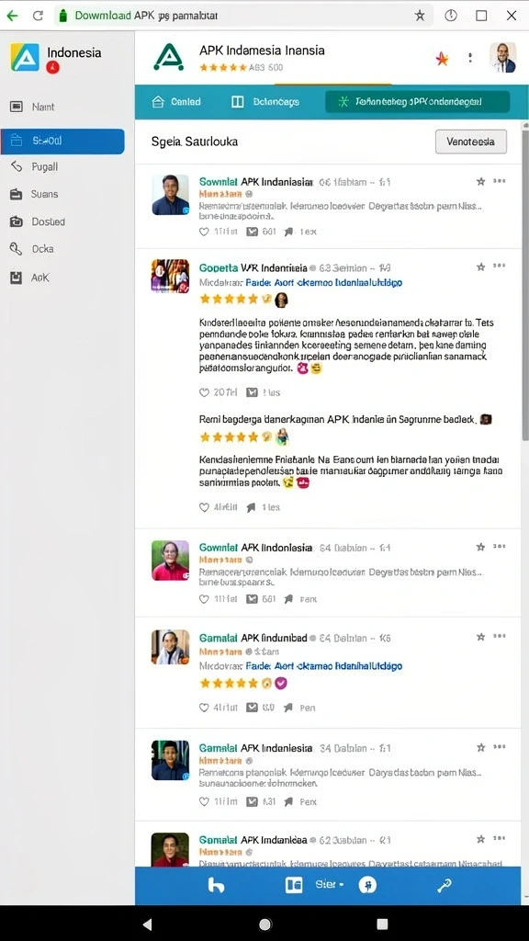Click mail icon on Gamalal AFK Iindeniesiia post
Image resolution: width=529 pixels, height=941 pixels.
pos(253,801)
